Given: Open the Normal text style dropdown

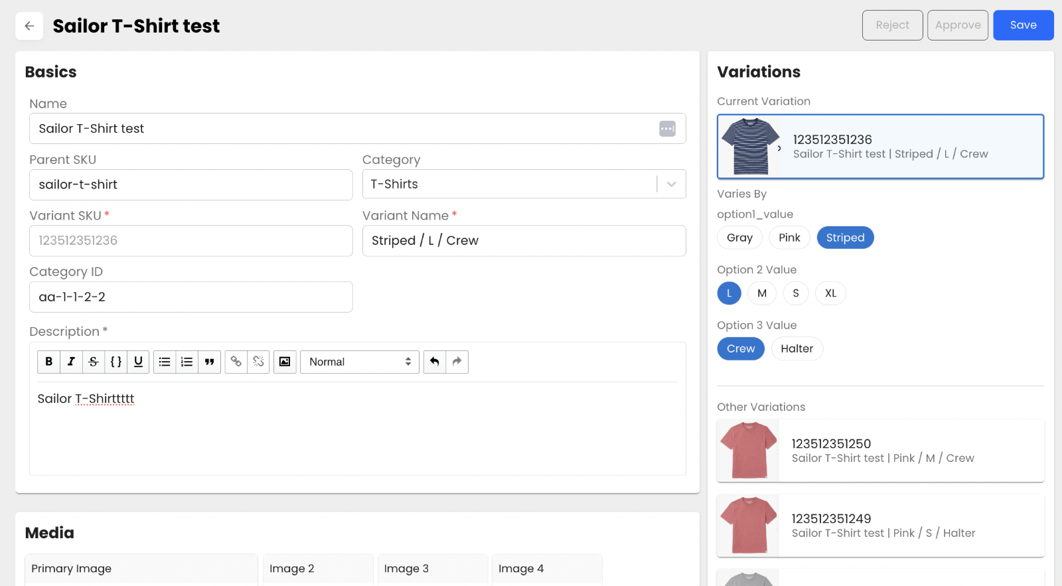Looking at the screenshot, I should (x=359, y=362).
